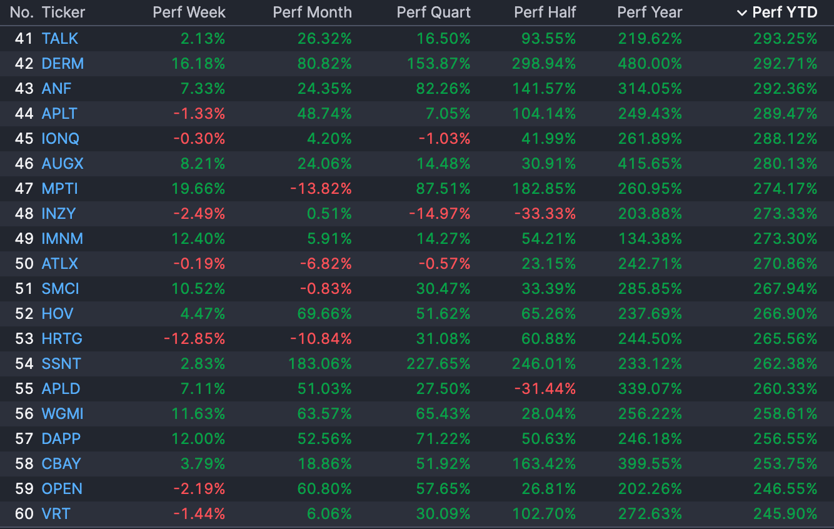Open the HOV ticker link
The image size is (834, 529).
pos(58,314)
